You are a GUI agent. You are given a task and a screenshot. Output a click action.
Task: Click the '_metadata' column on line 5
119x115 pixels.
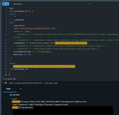(19, 20)
